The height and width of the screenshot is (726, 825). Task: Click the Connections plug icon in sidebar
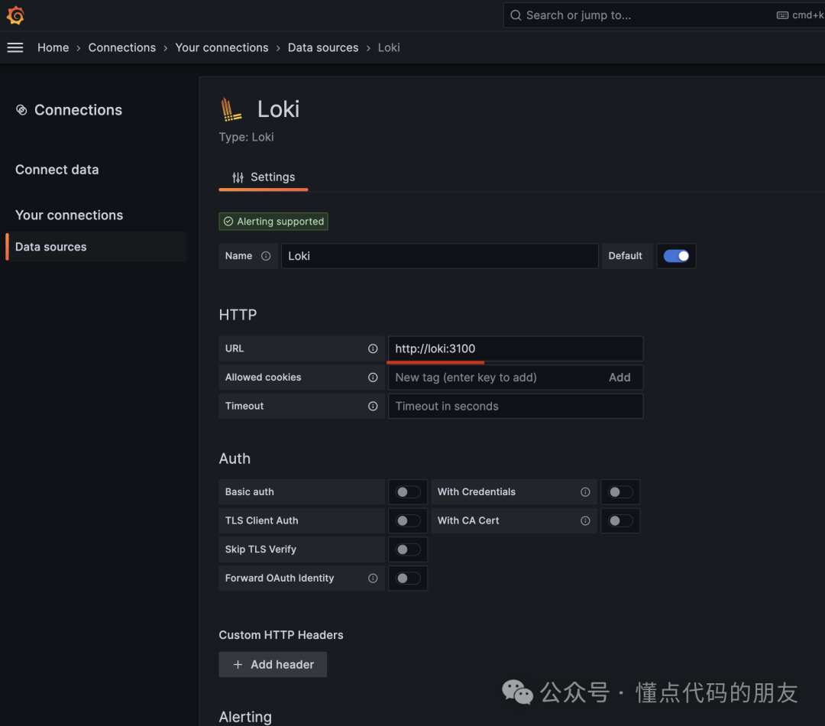pyautogui.click(x=21, y=110)
